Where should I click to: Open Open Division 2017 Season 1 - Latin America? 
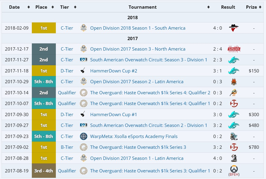[137, 158]
